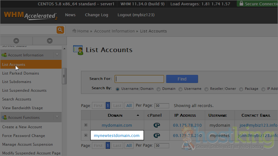The image size is (278, 156).
Task: Click the List Accounts page header icon
Action: tap(78, 50)
